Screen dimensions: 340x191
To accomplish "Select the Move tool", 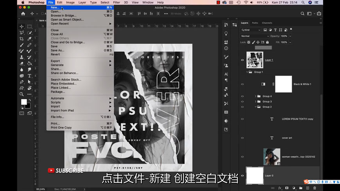I will 22,27.
